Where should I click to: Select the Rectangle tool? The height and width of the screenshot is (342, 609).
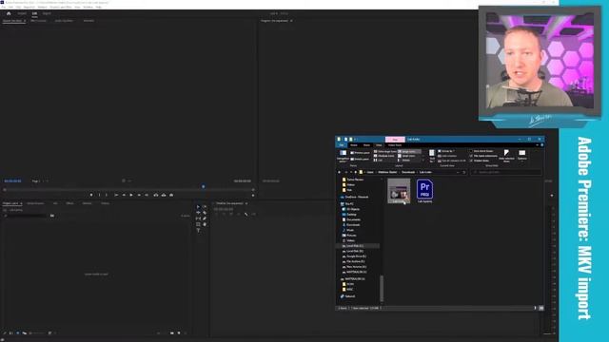198,224
